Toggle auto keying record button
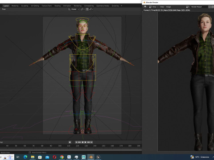The image size is (214, 160). (70, 142)
